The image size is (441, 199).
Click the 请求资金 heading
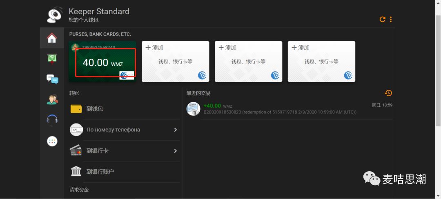79,190
